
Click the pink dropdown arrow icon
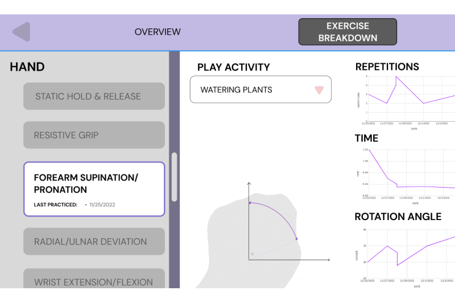319,90
